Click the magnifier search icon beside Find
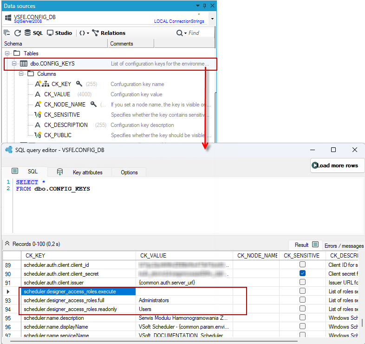Screen dimensions: 365x344 pyautogui.click(x=179, y=33)
